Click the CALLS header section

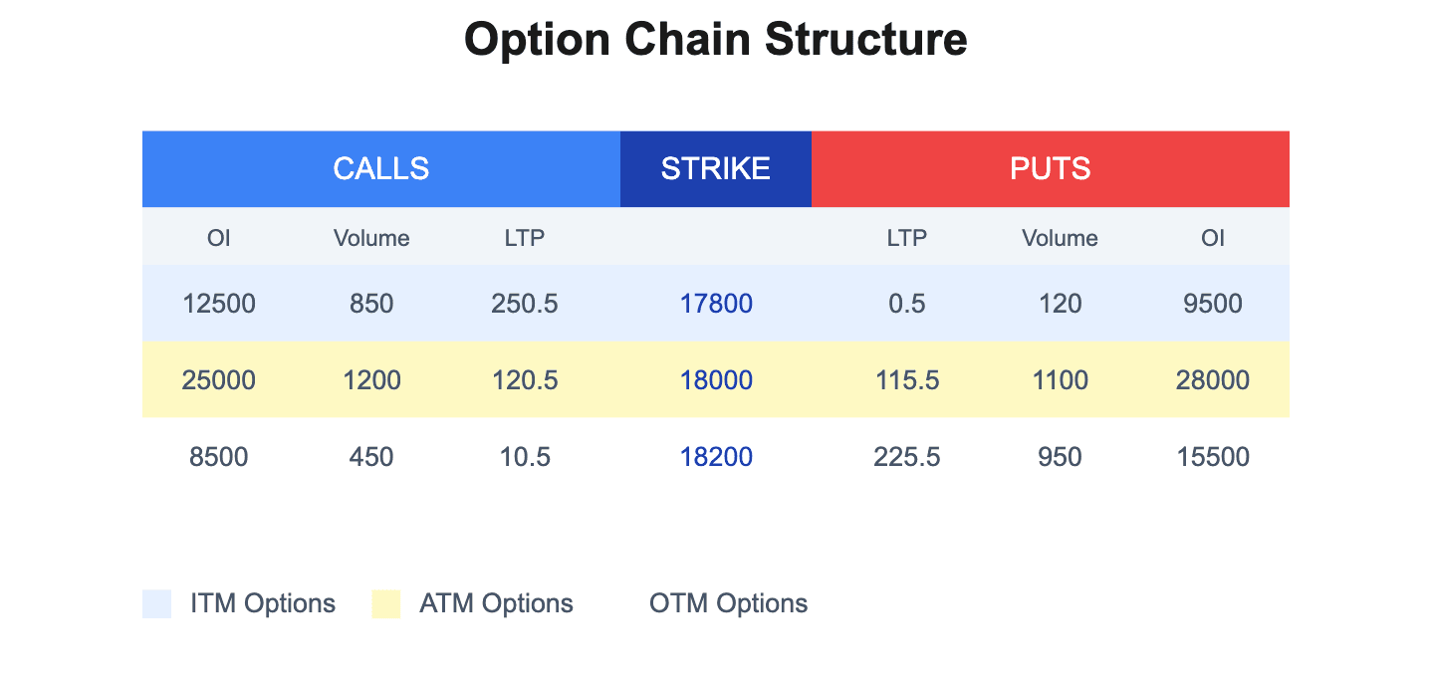coord(380,168)
